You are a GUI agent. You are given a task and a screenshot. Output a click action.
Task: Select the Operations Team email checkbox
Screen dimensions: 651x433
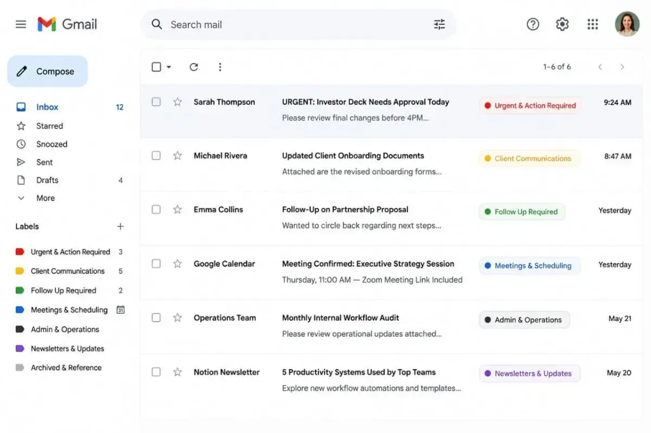point(156,318)
